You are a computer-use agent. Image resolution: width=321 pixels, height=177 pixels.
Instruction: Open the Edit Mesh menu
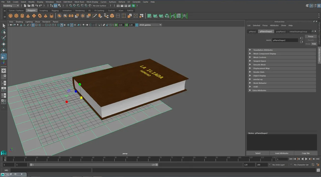click(68, 2)
